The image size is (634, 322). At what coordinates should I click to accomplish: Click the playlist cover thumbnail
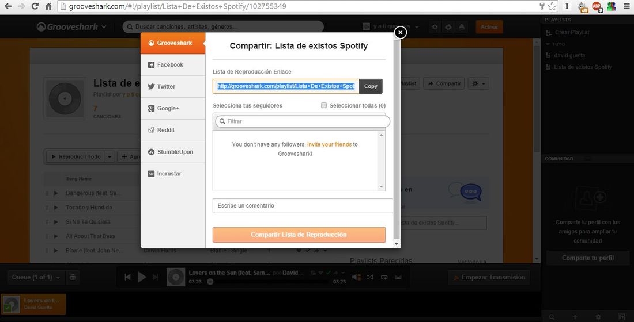65,99
